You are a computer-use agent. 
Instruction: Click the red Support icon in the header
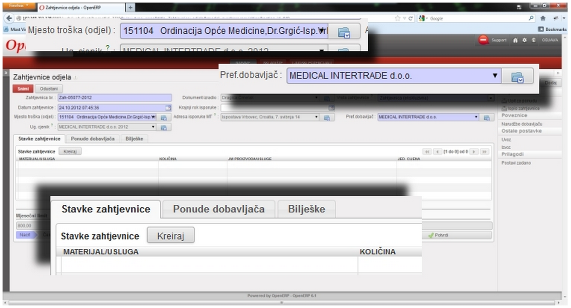(484, 40)
